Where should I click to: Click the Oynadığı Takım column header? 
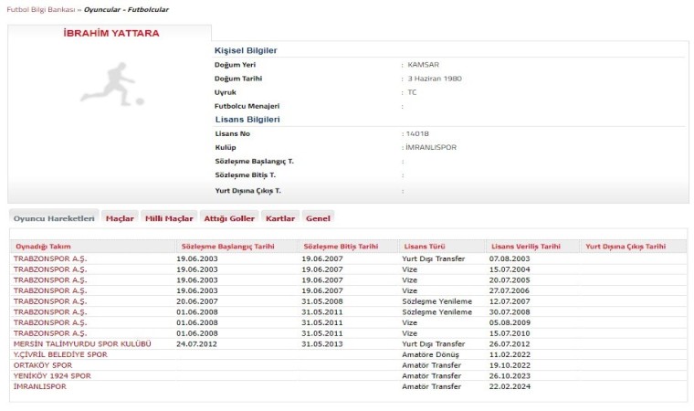tap(42, 247)
